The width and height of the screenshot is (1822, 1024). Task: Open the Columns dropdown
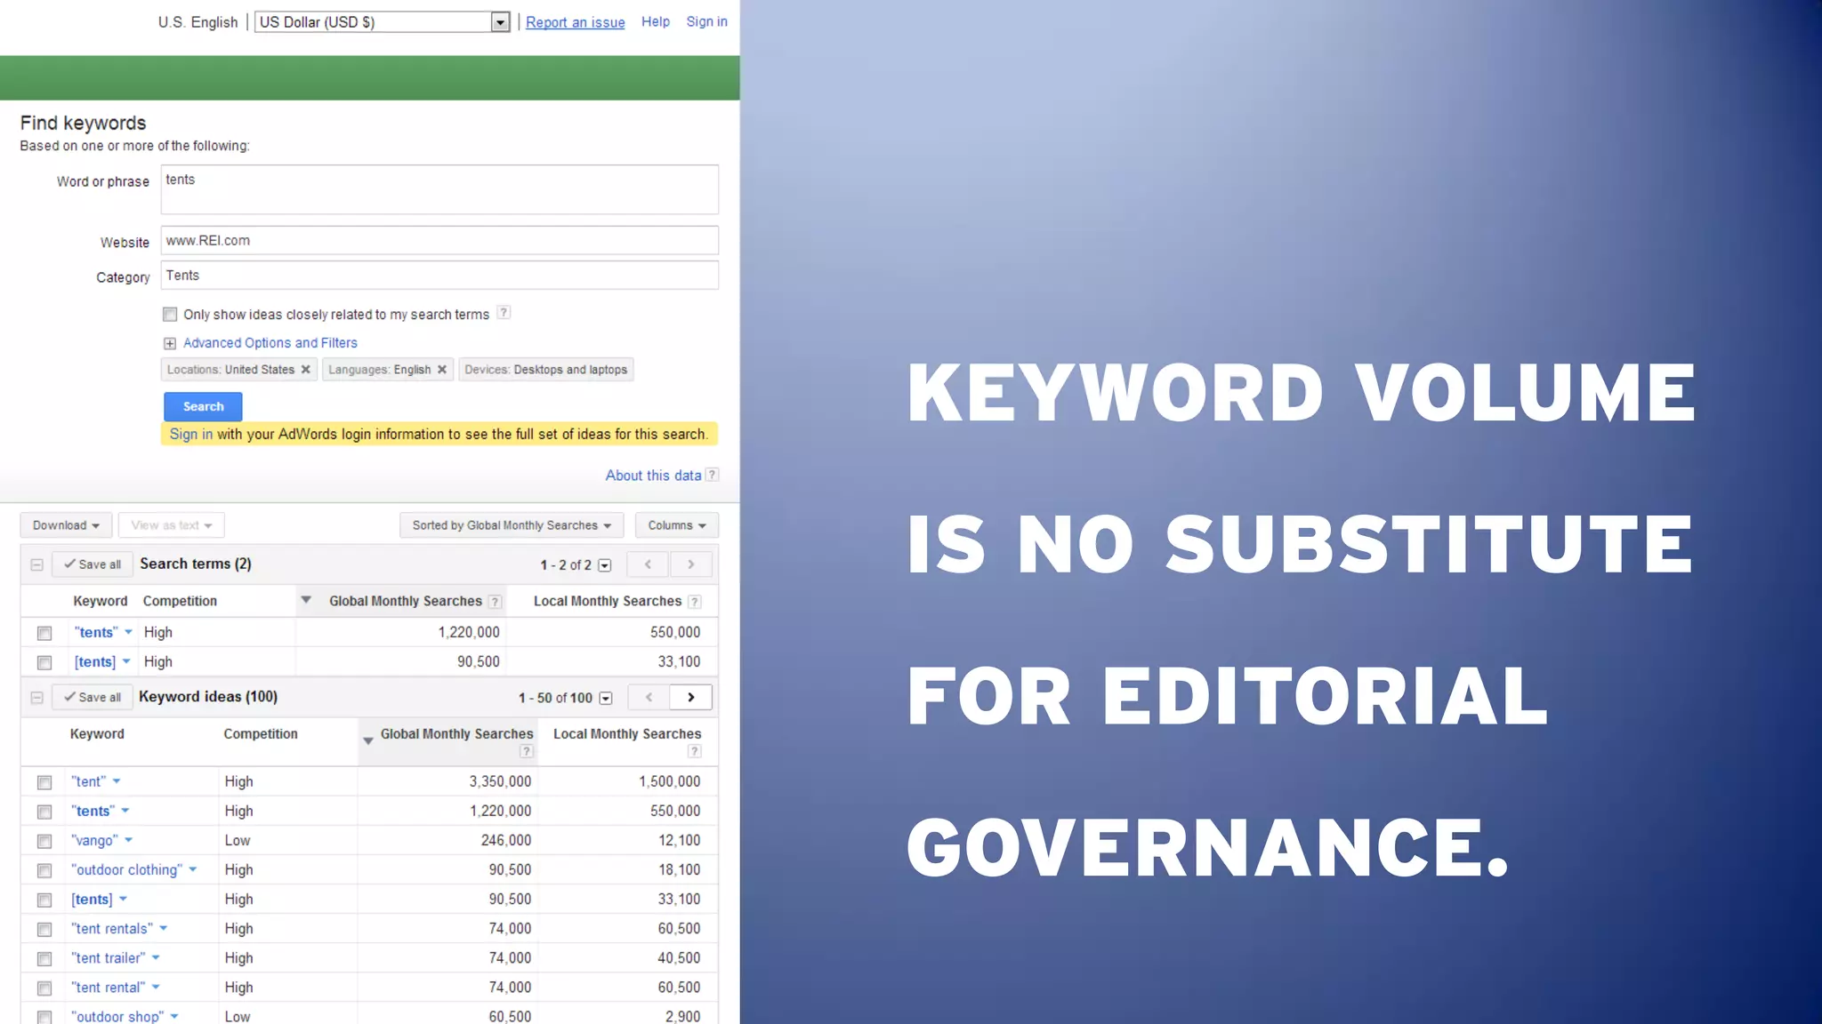click(677, 525)
